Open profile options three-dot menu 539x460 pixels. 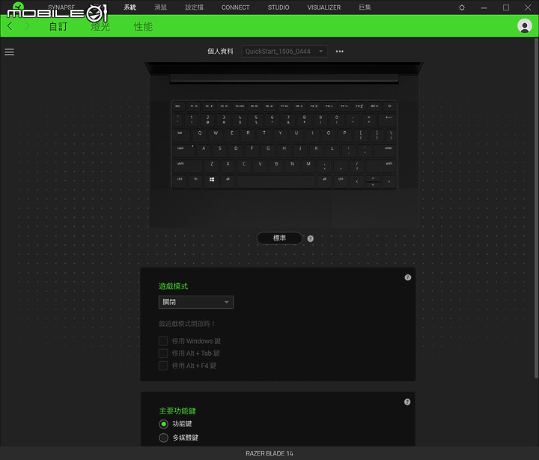(x=340, y=51)
